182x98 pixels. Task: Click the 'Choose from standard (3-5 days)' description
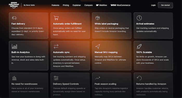pyautogui.click(x=28, y=31)
